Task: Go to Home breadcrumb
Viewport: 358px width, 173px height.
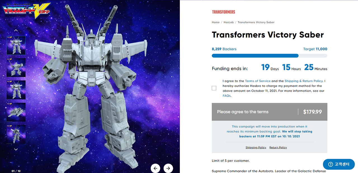Action: 216,22
